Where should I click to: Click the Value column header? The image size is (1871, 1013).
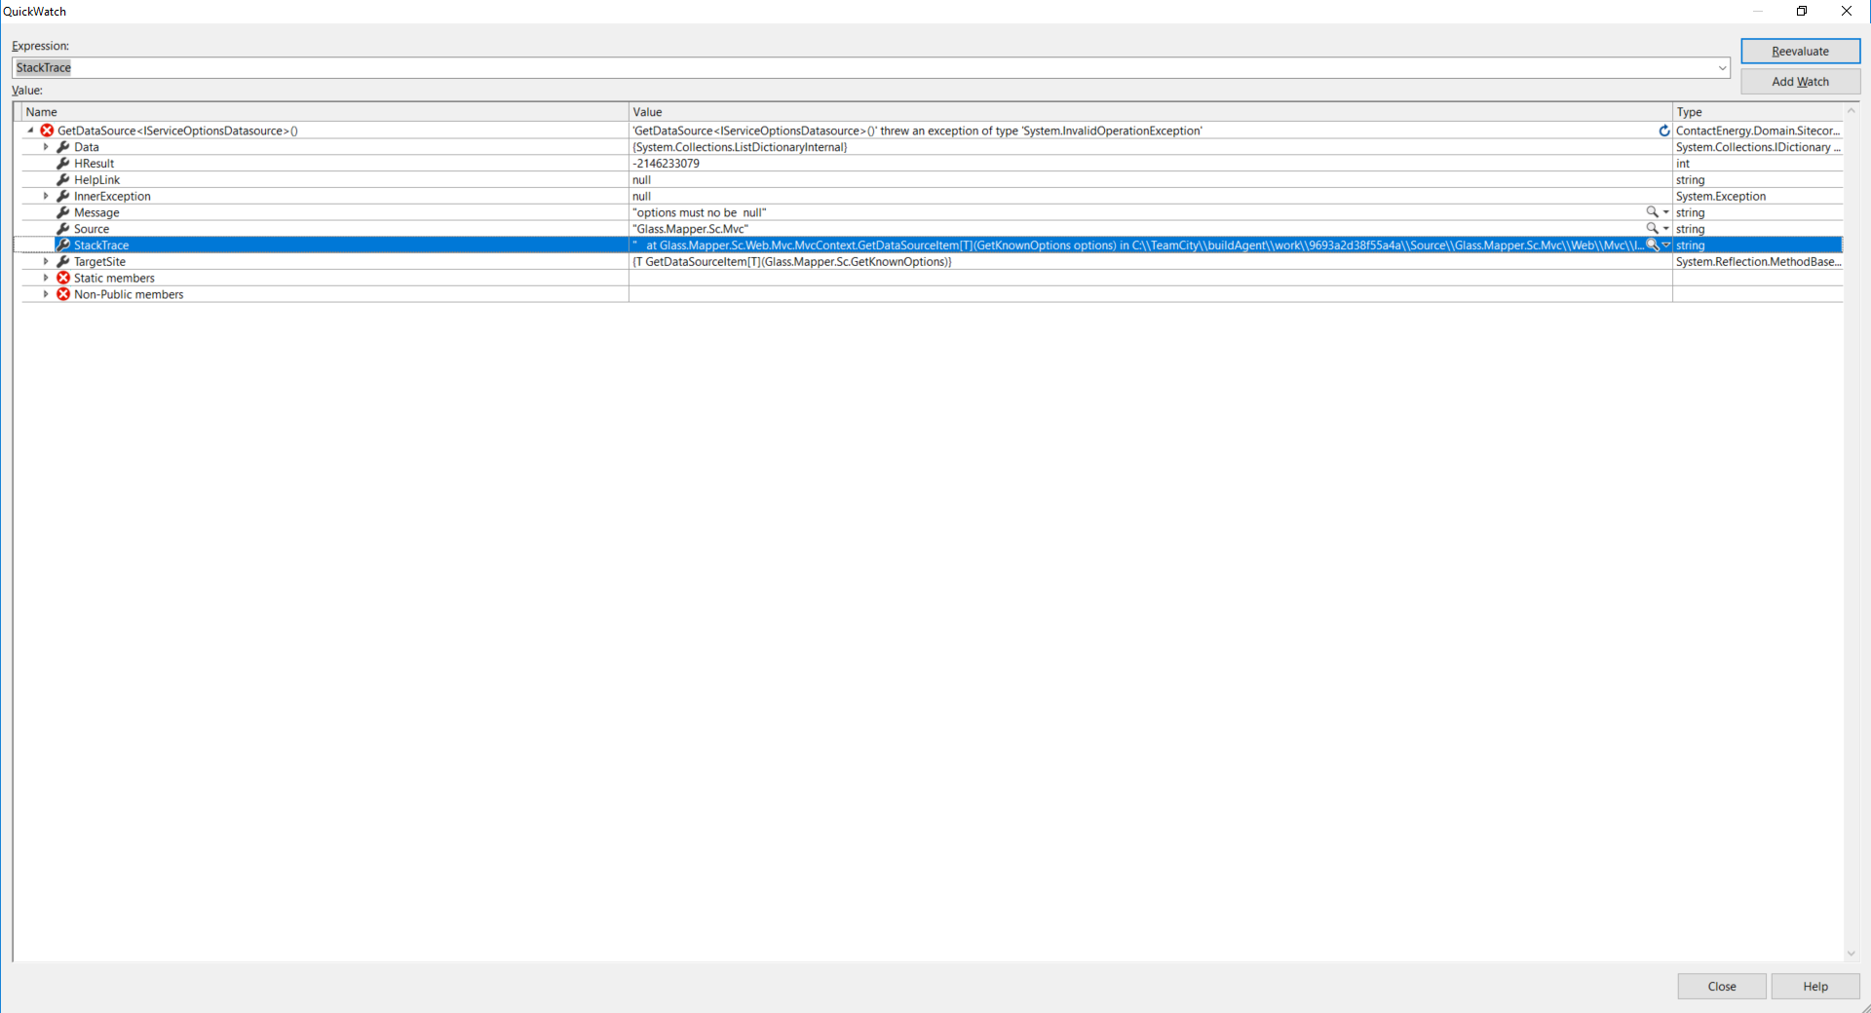(1151, 112)
